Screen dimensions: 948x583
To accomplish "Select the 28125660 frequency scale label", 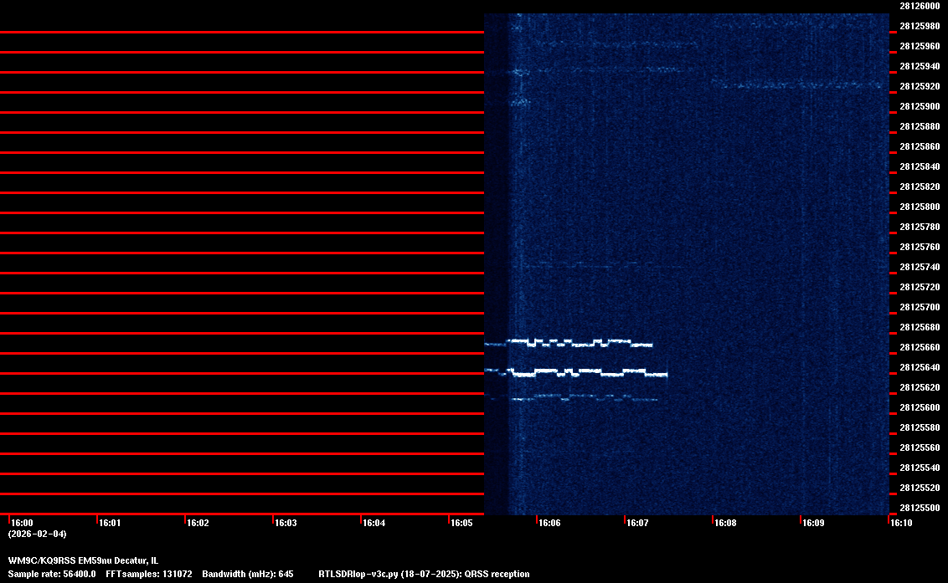I will 920,347.
